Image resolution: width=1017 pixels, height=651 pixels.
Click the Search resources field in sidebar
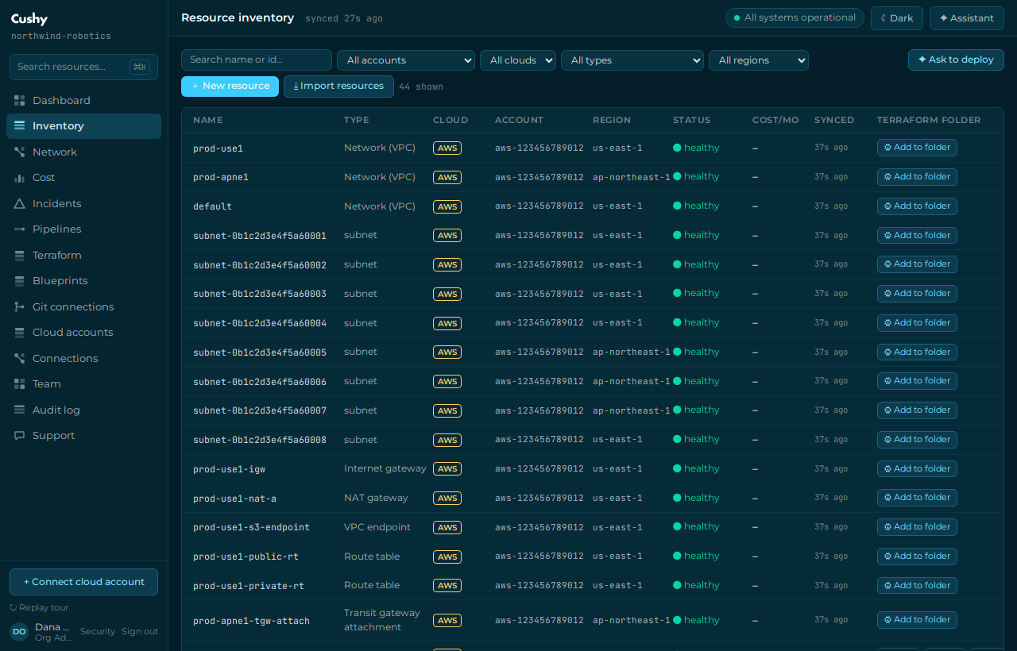tap(83, 67)
